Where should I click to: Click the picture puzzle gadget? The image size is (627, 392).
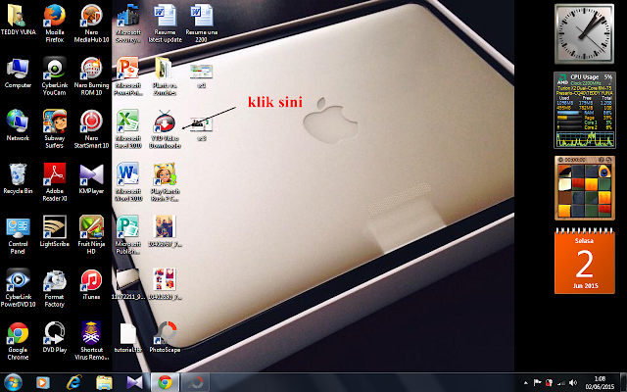click(x=584, y=188)
